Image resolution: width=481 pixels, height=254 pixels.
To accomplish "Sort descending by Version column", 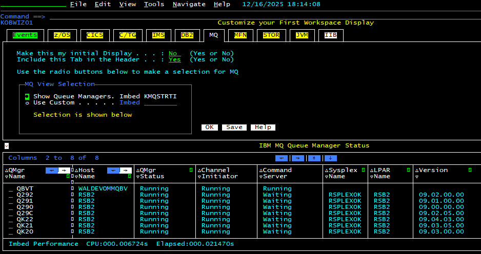I will coord(417,176).
